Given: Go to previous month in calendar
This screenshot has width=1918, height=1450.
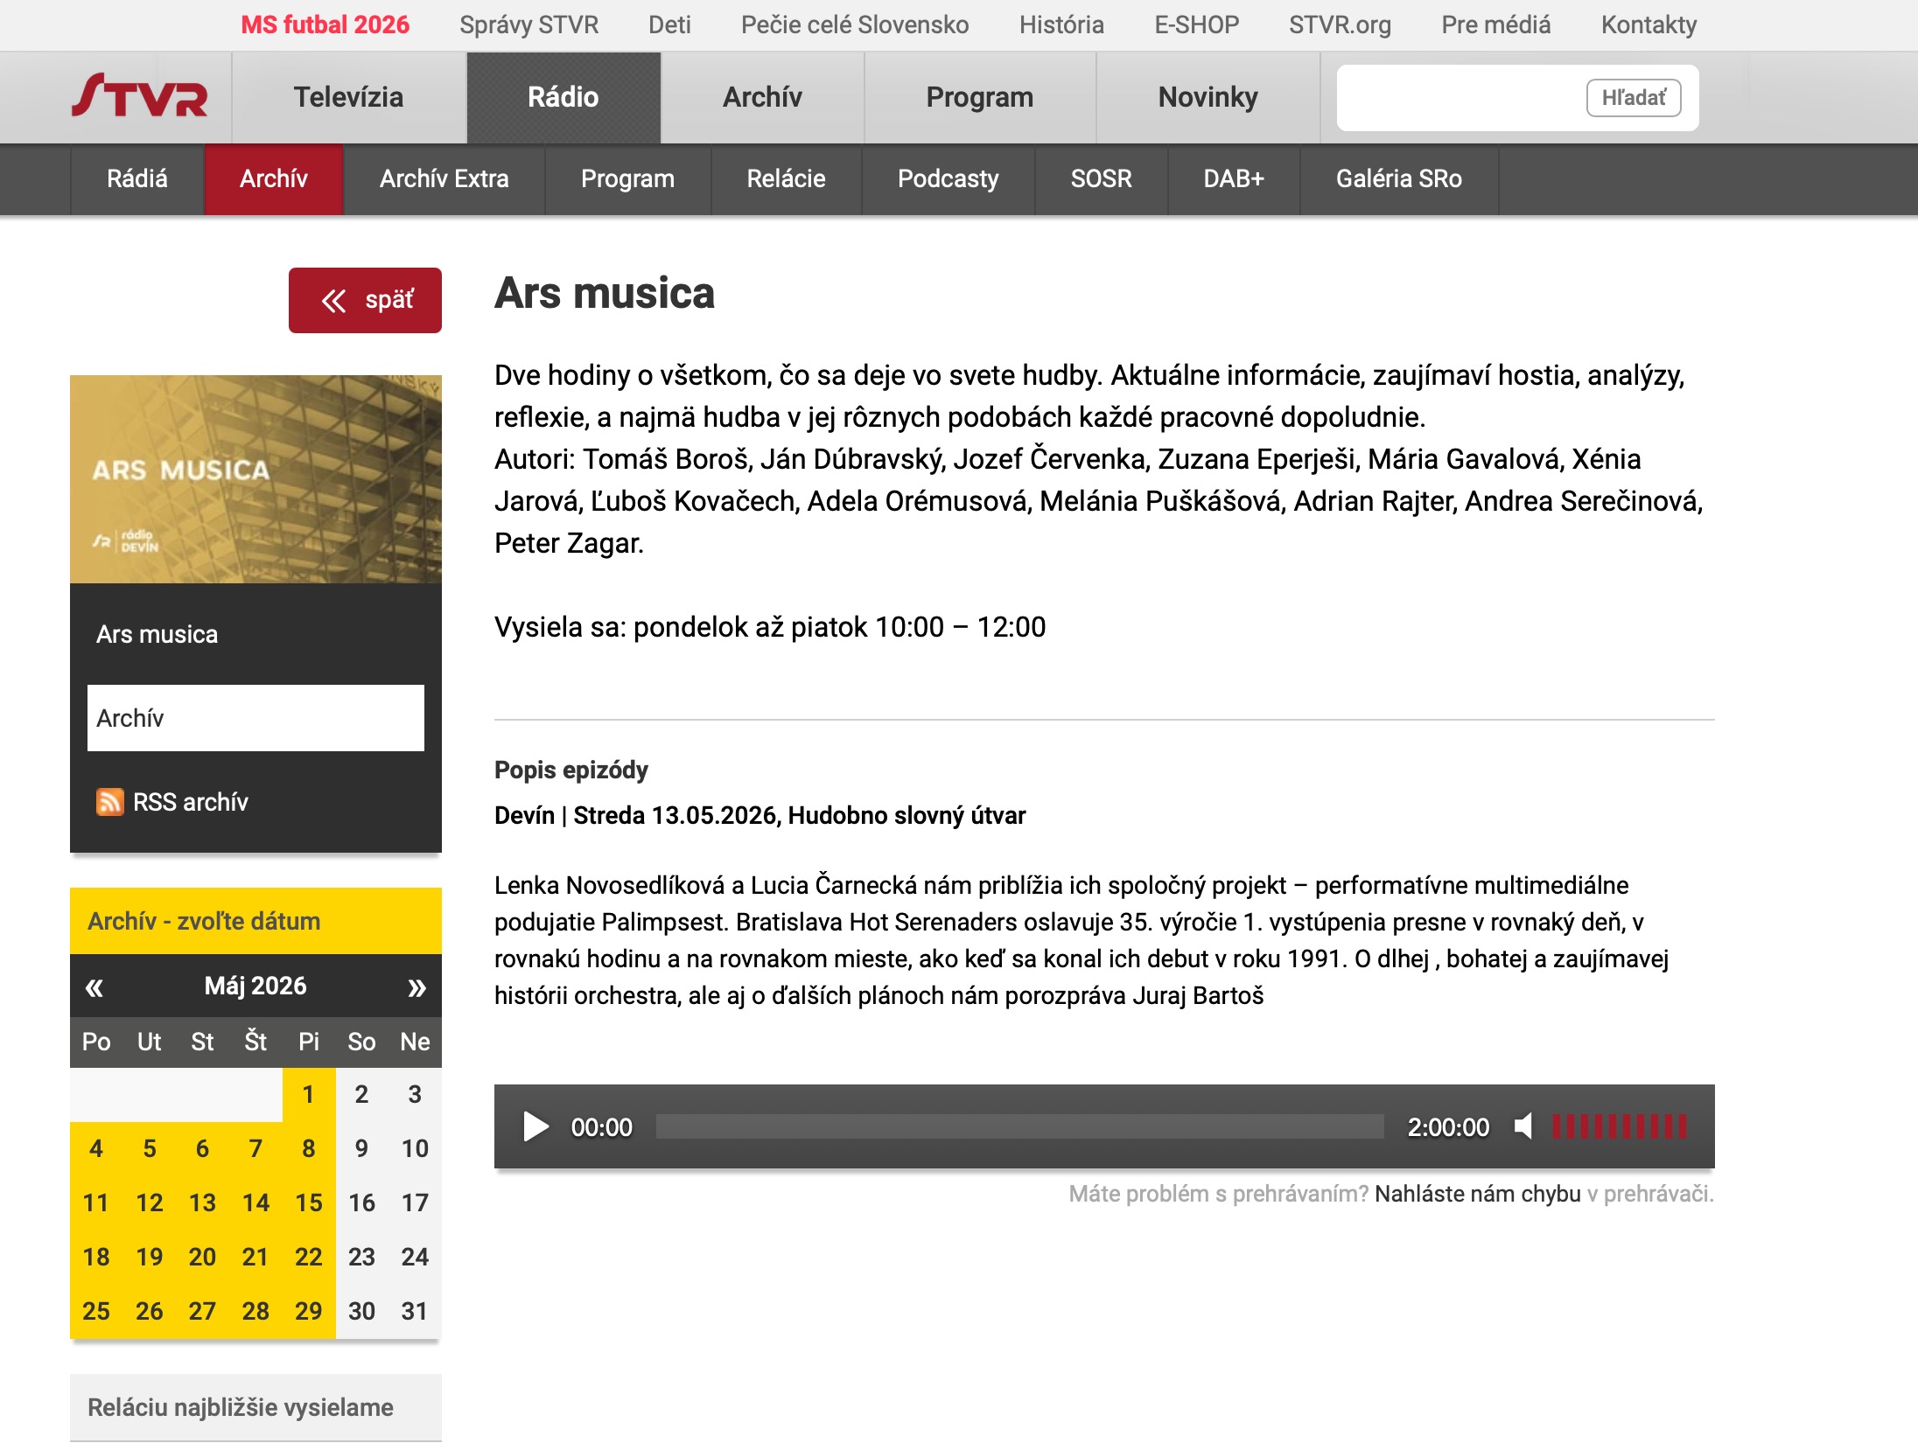Looking at the screenshot, I should (94, 986).
